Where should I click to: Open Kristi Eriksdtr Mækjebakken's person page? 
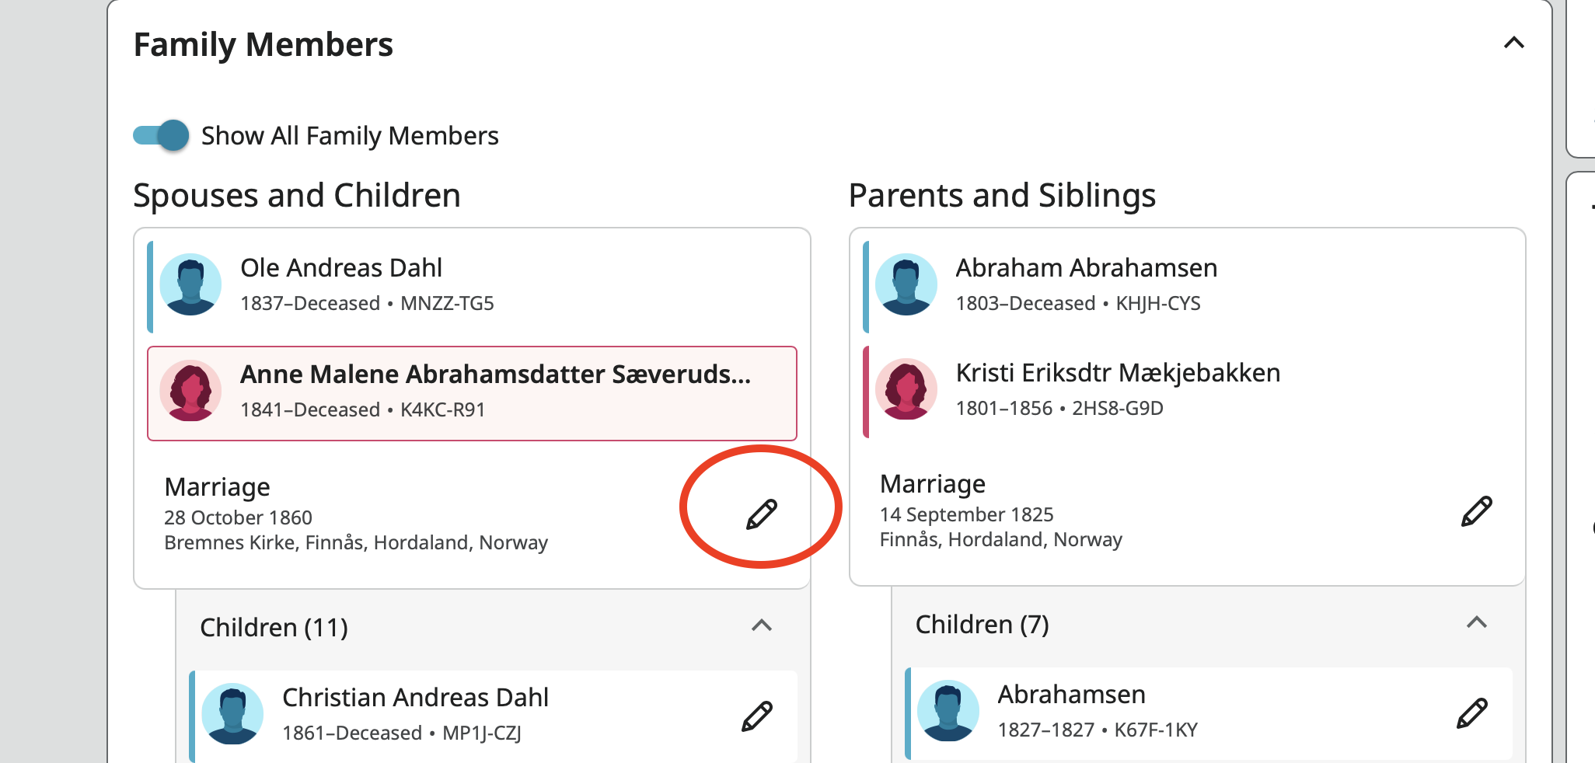[x=1117, y=373]
